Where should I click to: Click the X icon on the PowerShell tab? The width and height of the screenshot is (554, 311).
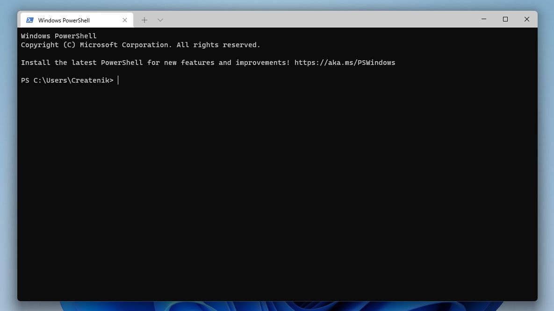click(x=124, y=20)
